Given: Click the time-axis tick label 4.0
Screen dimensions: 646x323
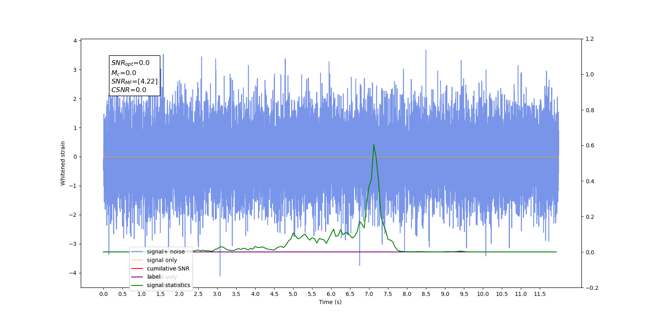Looking at the screenshot, I should click(255, 294).
